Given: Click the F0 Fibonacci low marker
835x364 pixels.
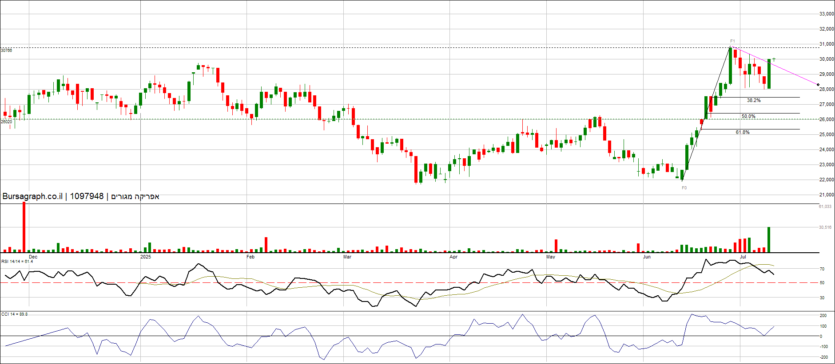Looking at the screenshot, I should coord(684,188).
